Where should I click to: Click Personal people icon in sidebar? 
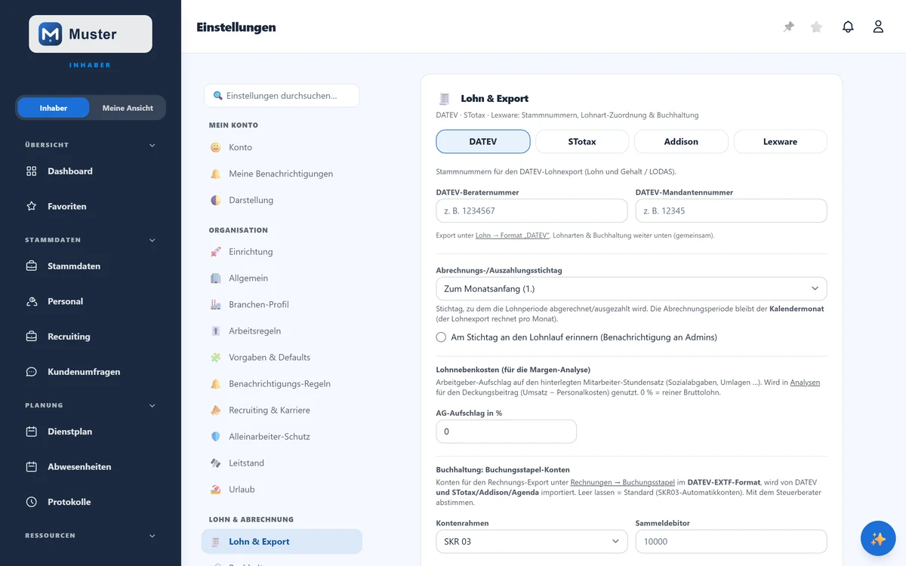(32, 301)
